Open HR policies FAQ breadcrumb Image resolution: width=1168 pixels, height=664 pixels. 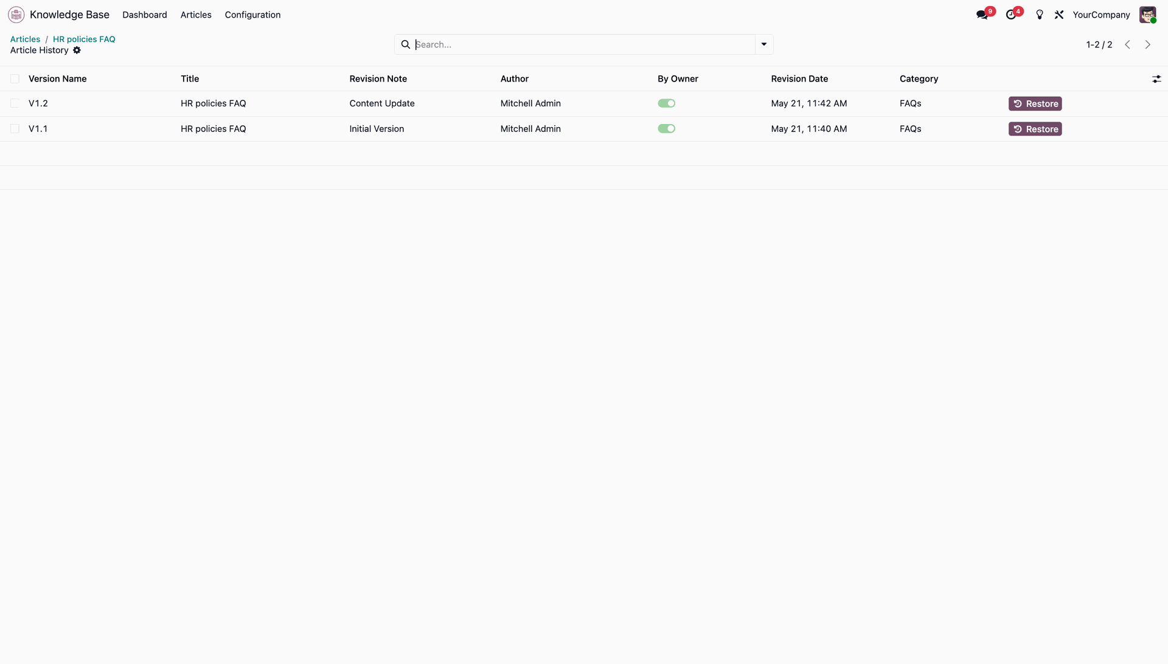tap(84, 39)
